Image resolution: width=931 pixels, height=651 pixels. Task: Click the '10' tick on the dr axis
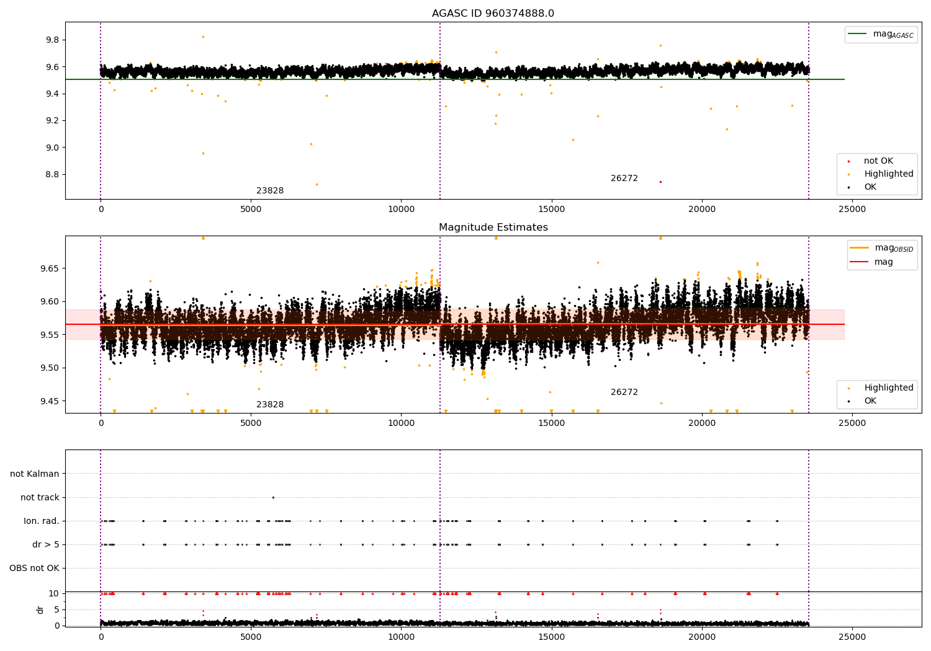point(55,594)
